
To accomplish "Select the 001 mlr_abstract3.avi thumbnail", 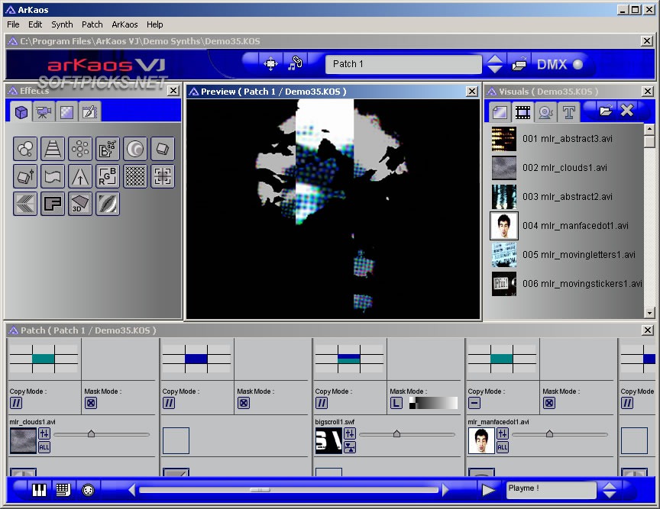I will click(x=504, y=139).
